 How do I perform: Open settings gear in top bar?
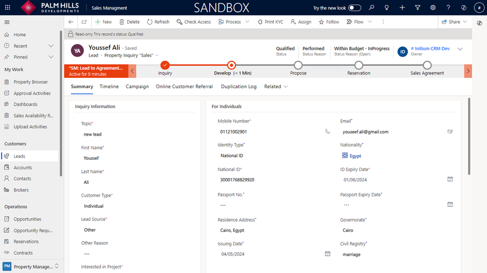point(433,7)
